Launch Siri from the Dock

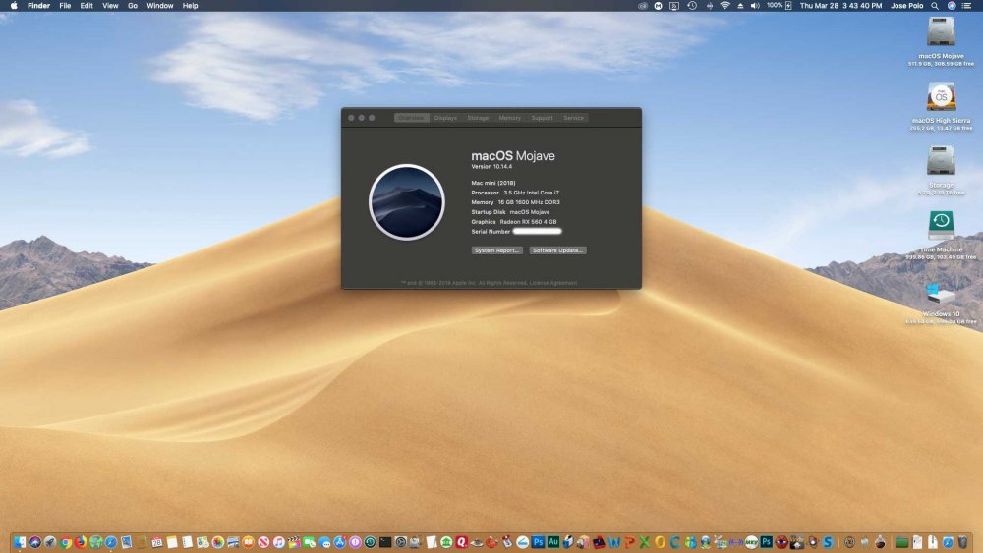coord(35,542)
